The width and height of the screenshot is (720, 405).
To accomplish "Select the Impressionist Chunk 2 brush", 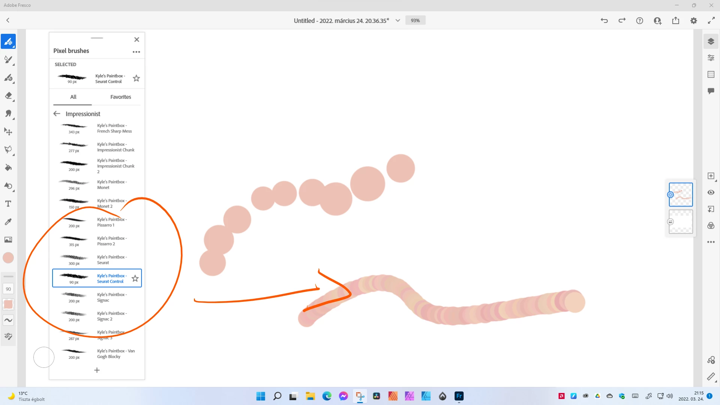I will click(x=97, y=166).
